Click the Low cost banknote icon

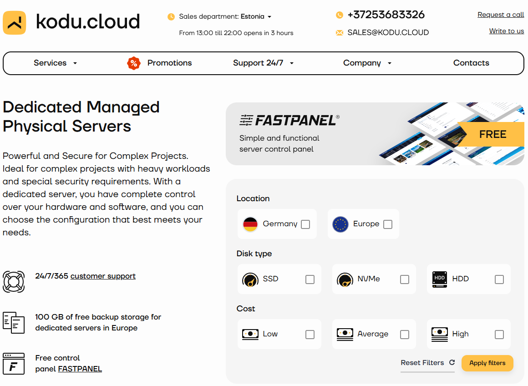click(250, 334)
